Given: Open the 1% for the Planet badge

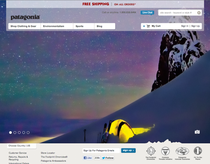Looking at the screenshot, I should pyautogui.click(x=198, y=153).
